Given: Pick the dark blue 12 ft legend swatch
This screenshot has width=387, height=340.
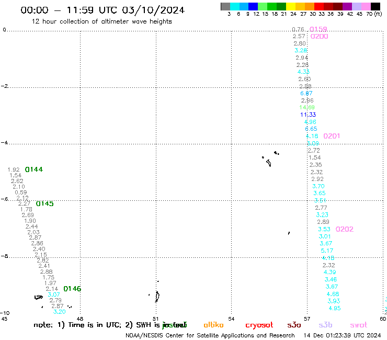Looking at the screenshot, I should pos(254,6).
